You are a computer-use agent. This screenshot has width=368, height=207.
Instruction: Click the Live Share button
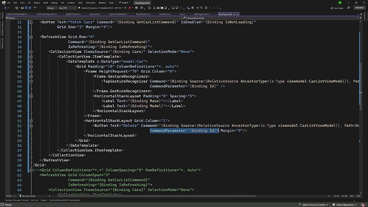click(337, 8)
